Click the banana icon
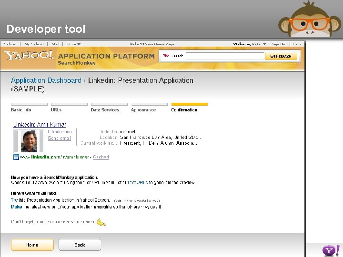Viewport: 343px width, 257px height. 101,222
